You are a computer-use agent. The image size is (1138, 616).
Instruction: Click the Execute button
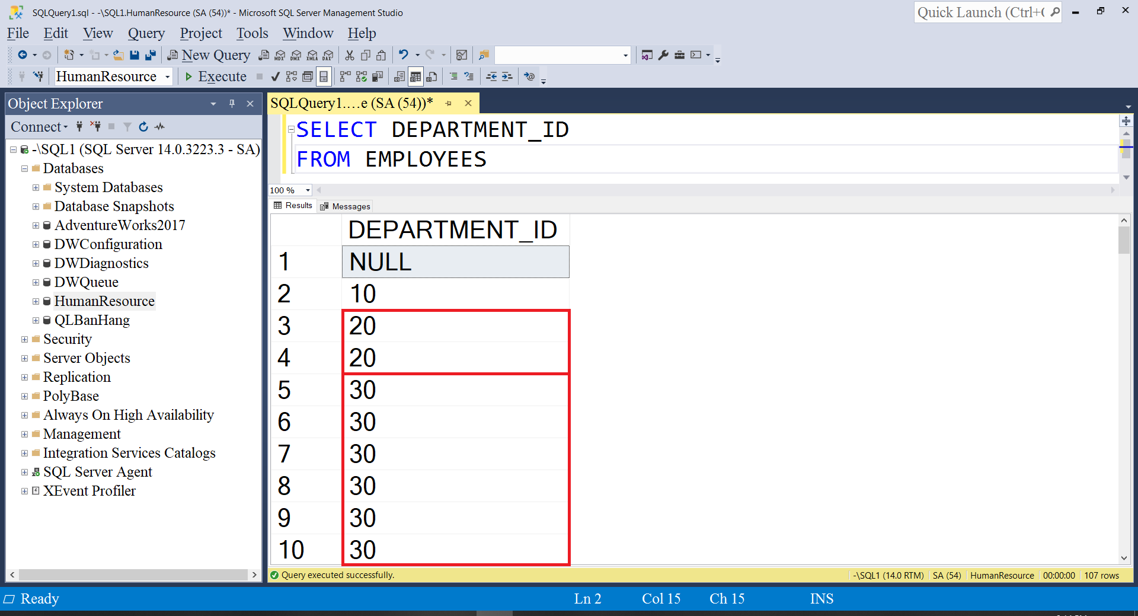[215, 76]
